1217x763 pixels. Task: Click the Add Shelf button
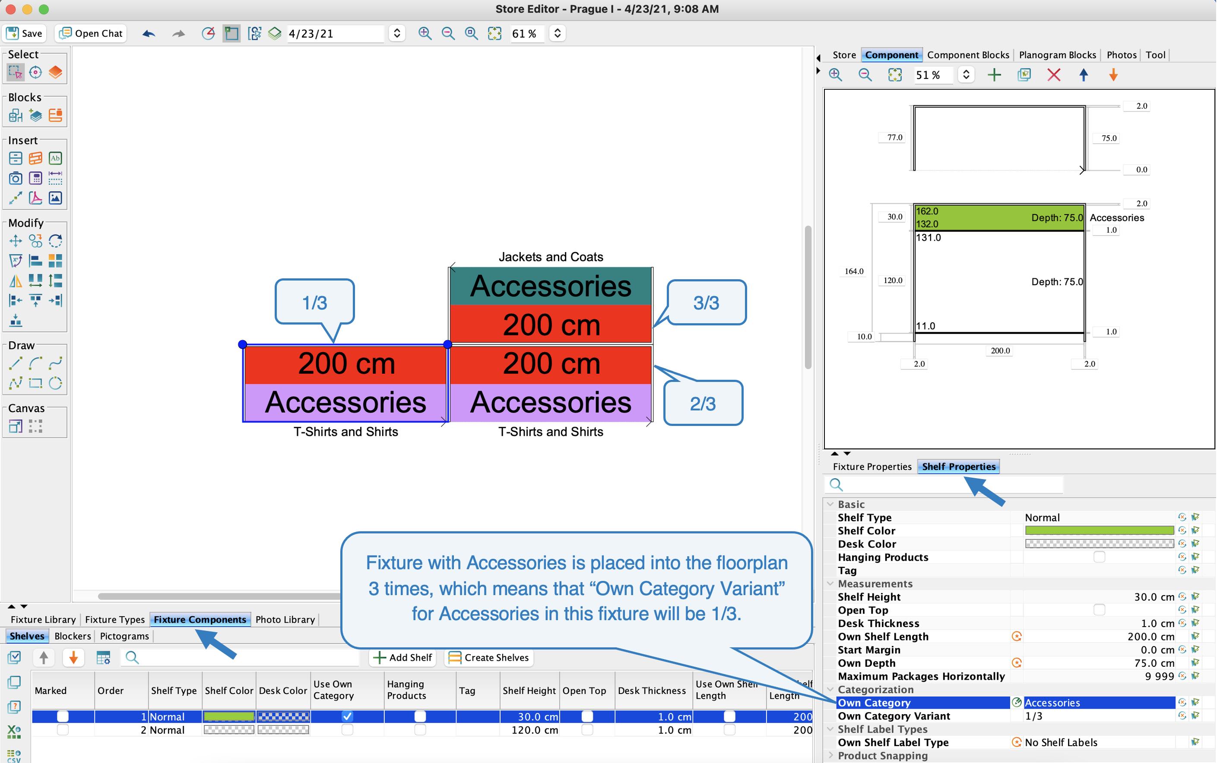tap(402, 658)
